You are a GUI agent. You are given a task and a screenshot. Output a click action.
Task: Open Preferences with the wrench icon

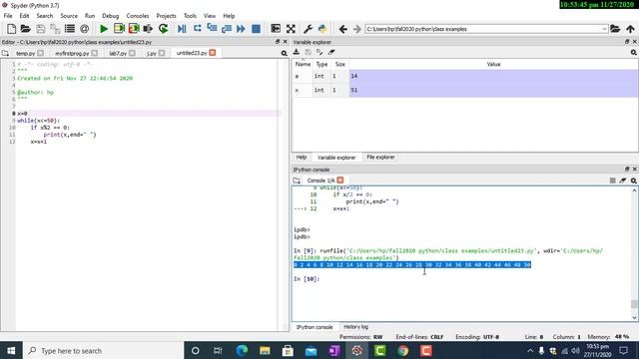(x=308, y=29)
